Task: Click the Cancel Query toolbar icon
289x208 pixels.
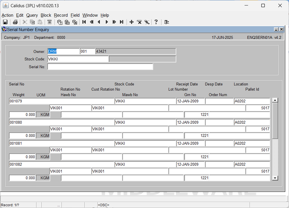Action: tap(75, 22)
